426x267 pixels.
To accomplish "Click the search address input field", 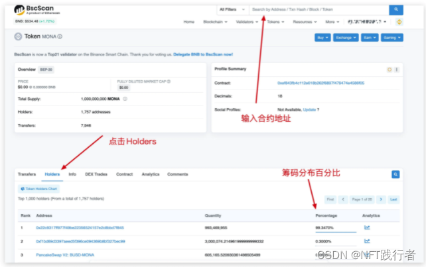I will 319,9.
